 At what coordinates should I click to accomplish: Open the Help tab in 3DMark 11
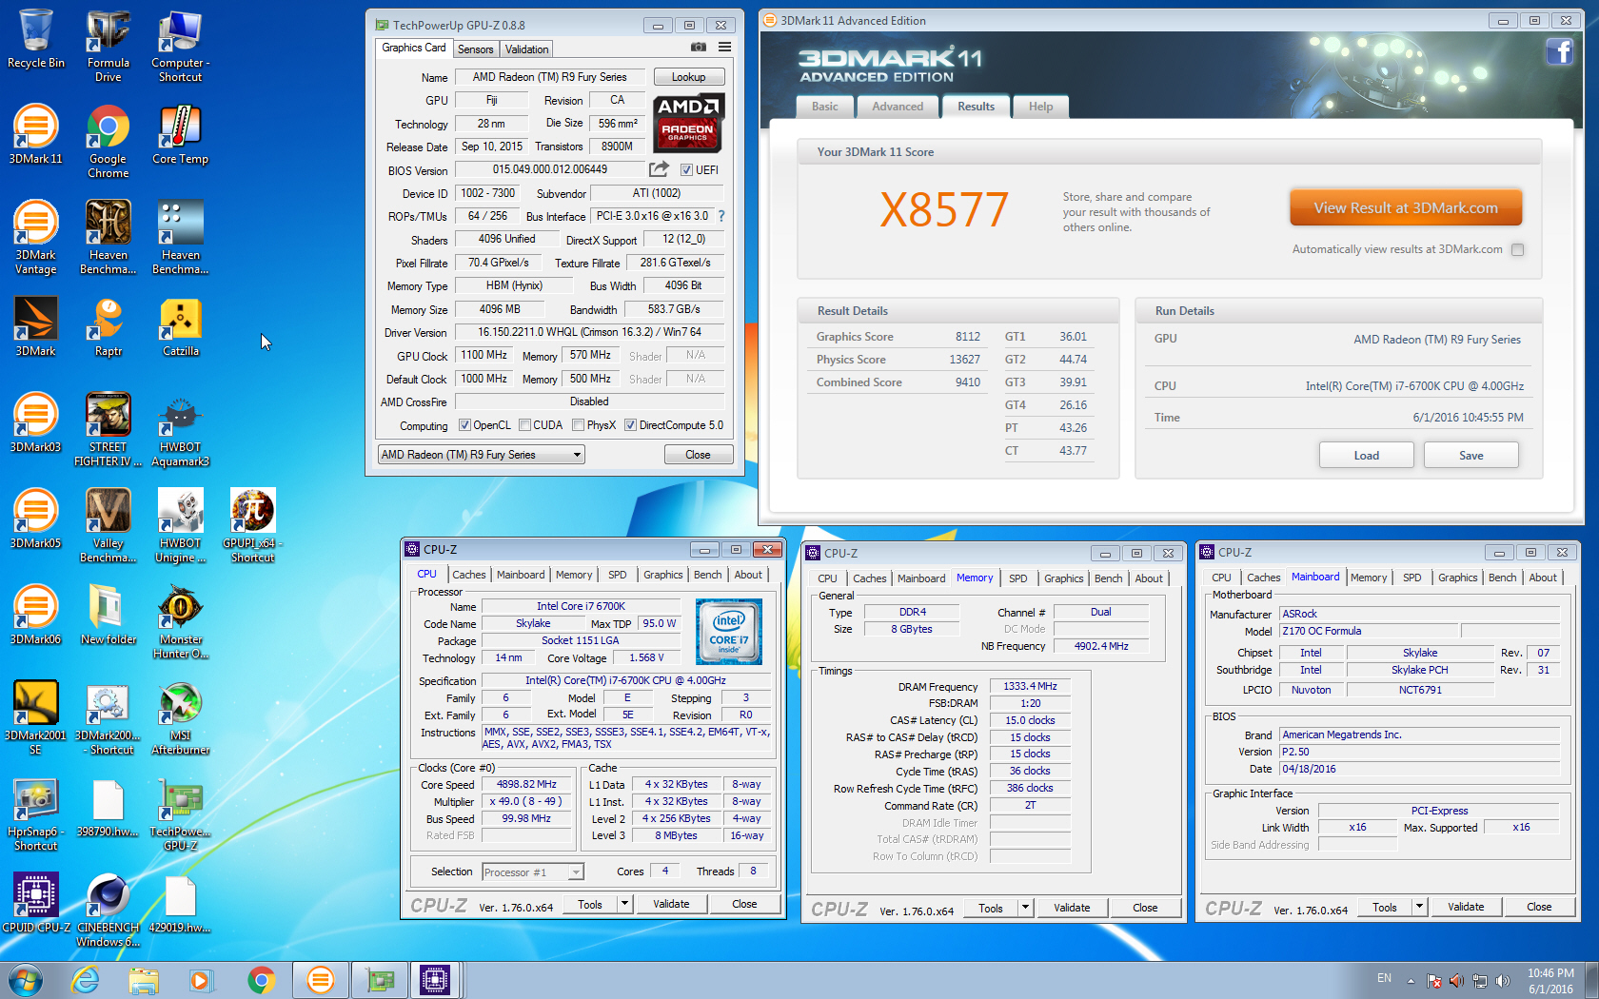pos(1040,107)
